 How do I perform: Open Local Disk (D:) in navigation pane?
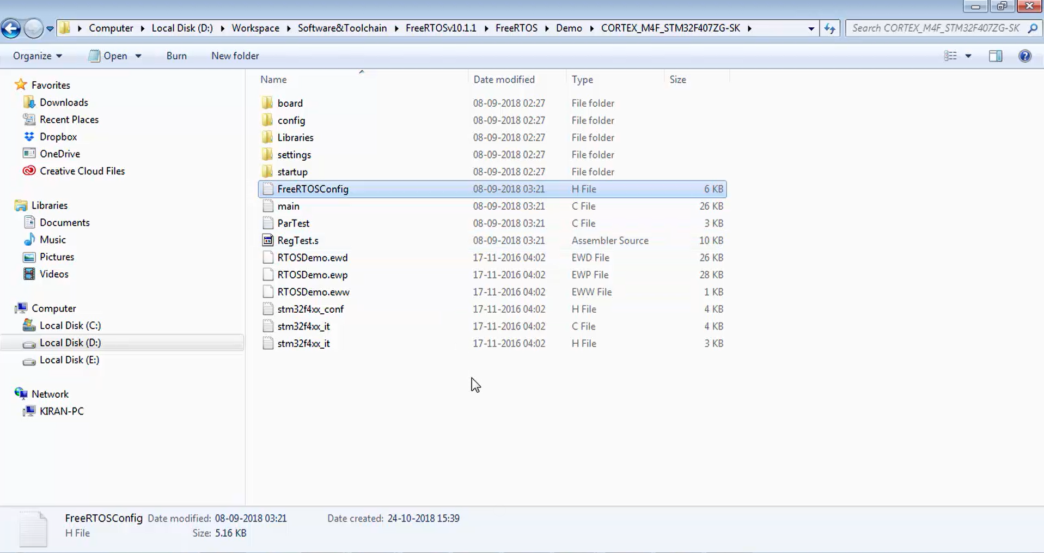[70, 343]
